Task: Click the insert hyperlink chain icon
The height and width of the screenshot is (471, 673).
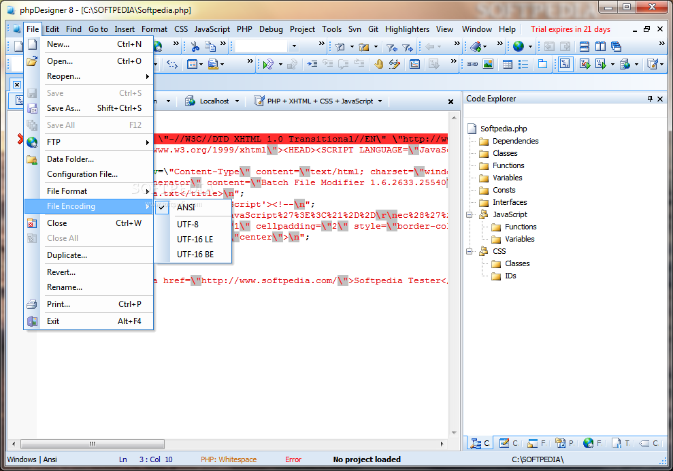Action: [x=472, y=65]
